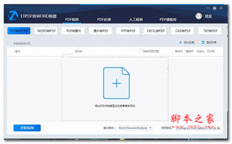Click the ETPDF blue logo icon
This screenshot has height=144, width=232.
[13, 16]
